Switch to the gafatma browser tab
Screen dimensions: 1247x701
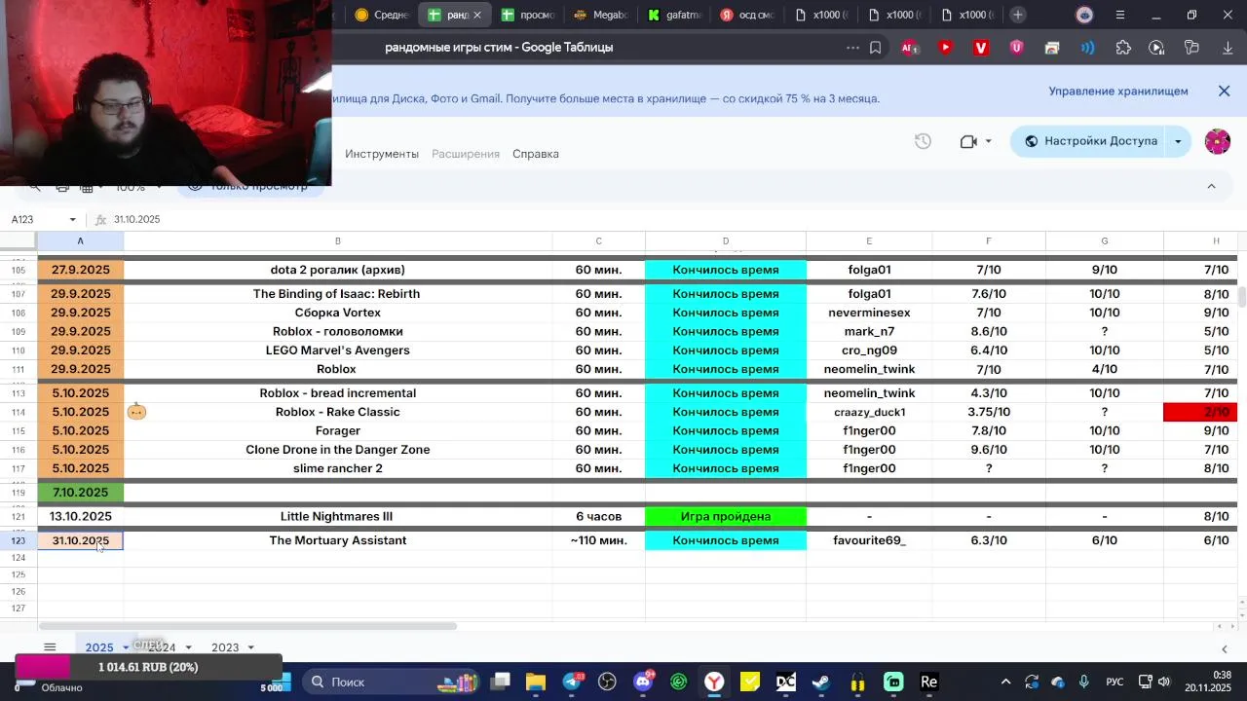674,15
